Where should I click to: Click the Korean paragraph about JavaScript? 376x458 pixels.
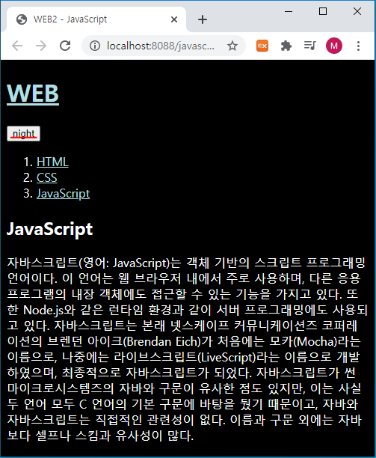tap(187, 349)
